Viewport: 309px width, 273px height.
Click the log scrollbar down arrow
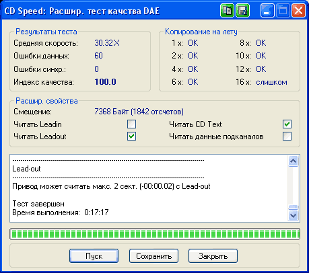(x=294, y=216)
